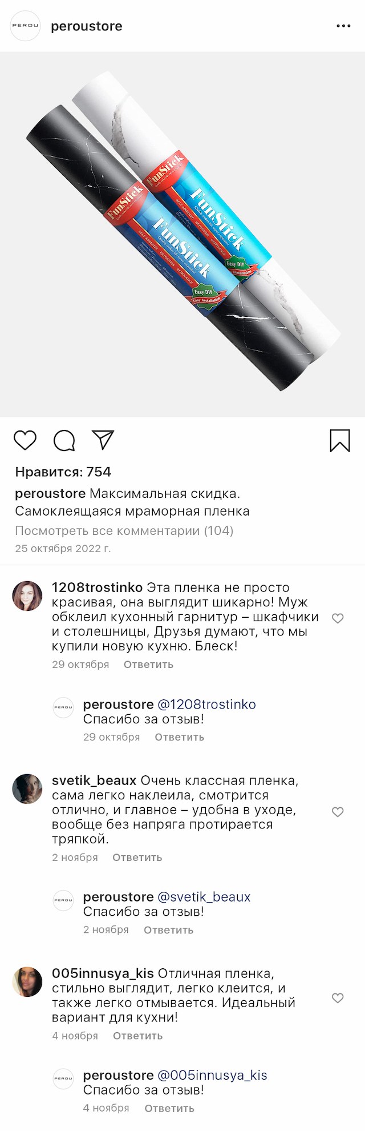Open svetik_beaux's profile picture
This screenshot has width=365, height=1131.
(x=27, y=788)
